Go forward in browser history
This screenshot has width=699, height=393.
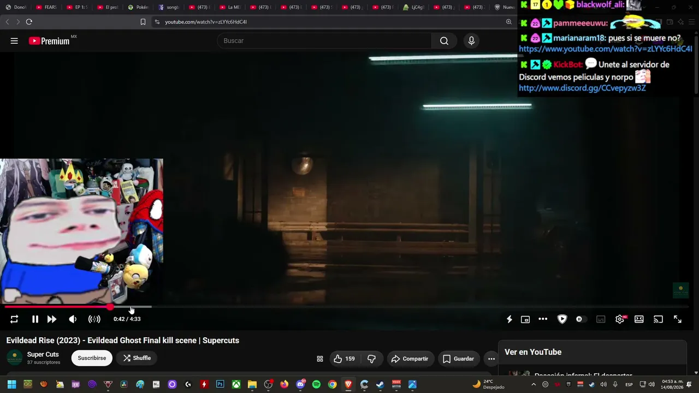click(x=18, y=22)
